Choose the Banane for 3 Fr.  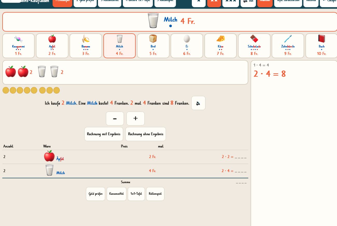tap(86, 46)
